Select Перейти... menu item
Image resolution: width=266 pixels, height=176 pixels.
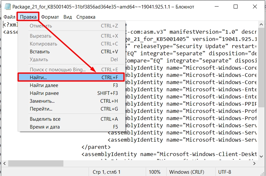41,109
